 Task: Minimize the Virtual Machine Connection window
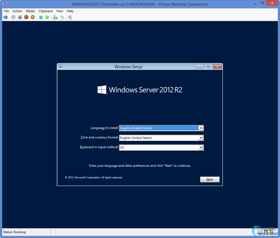pyautogui.click(x=255, y=3)
